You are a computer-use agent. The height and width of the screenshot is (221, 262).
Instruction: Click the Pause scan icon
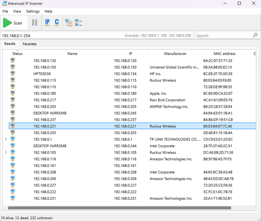click(x=35, y=23)
